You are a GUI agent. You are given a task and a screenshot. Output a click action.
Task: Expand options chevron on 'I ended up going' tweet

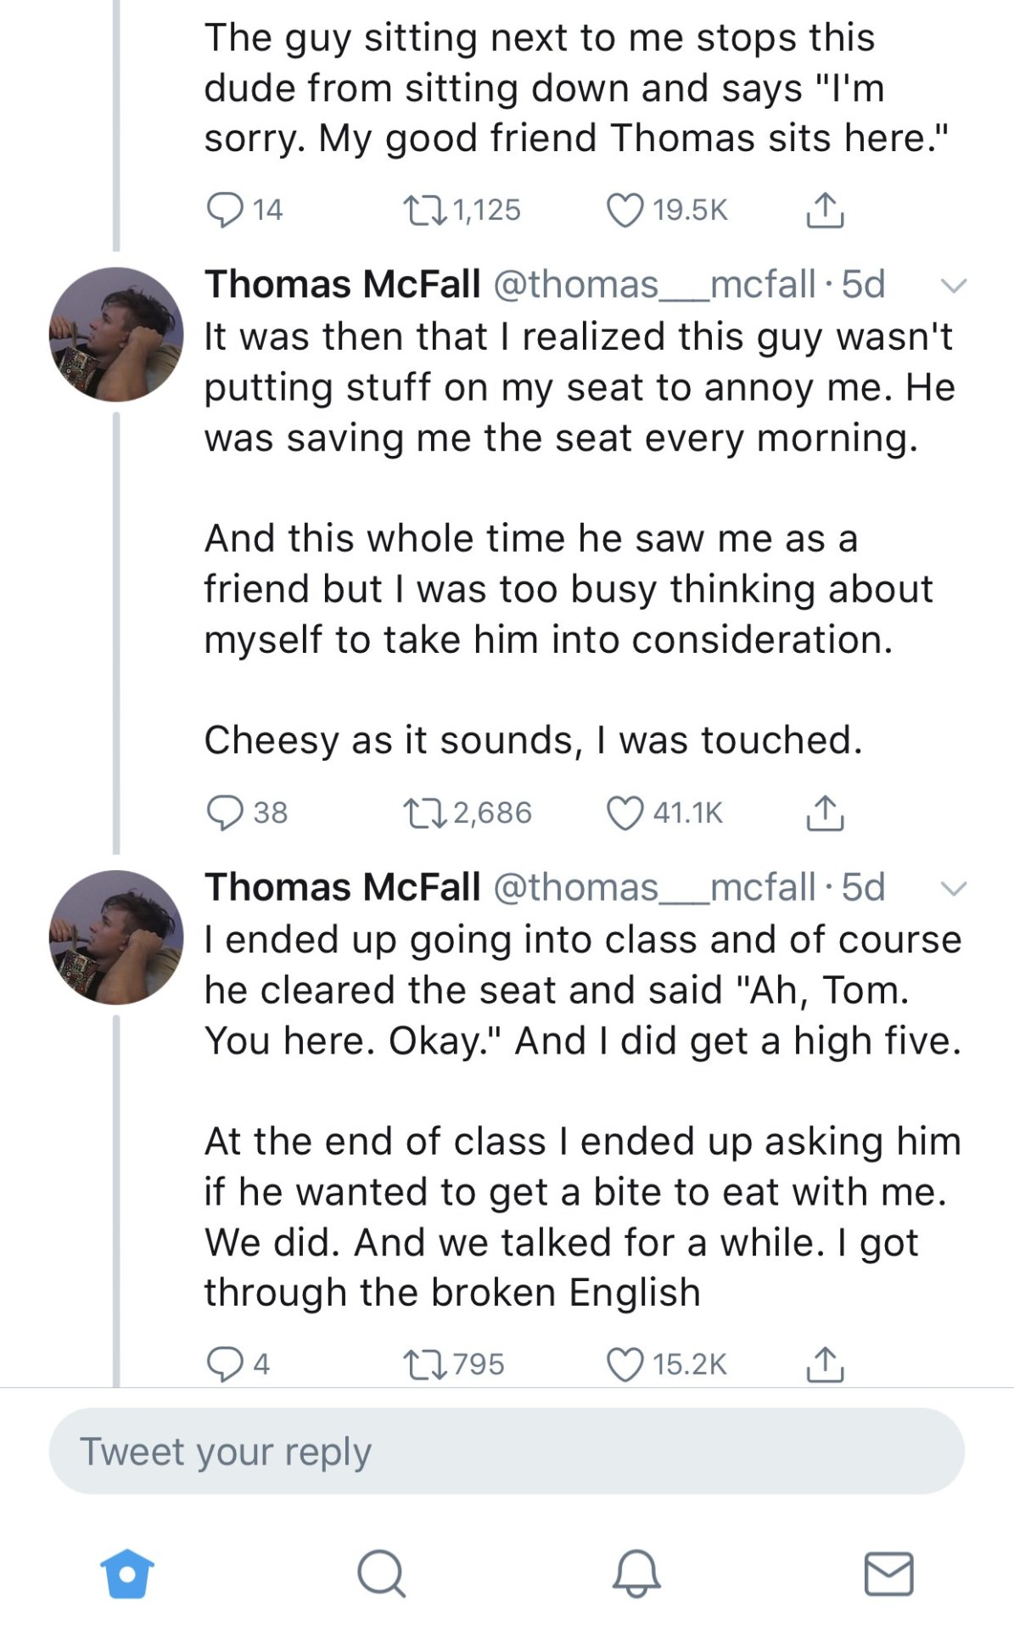955,889
